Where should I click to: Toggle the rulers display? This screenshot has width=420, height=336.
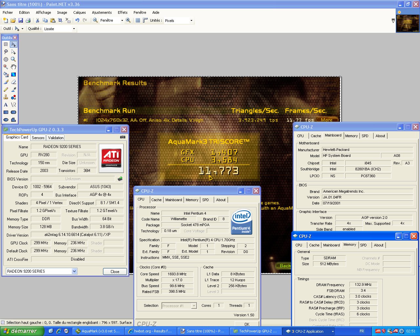(x=145, y=20)
